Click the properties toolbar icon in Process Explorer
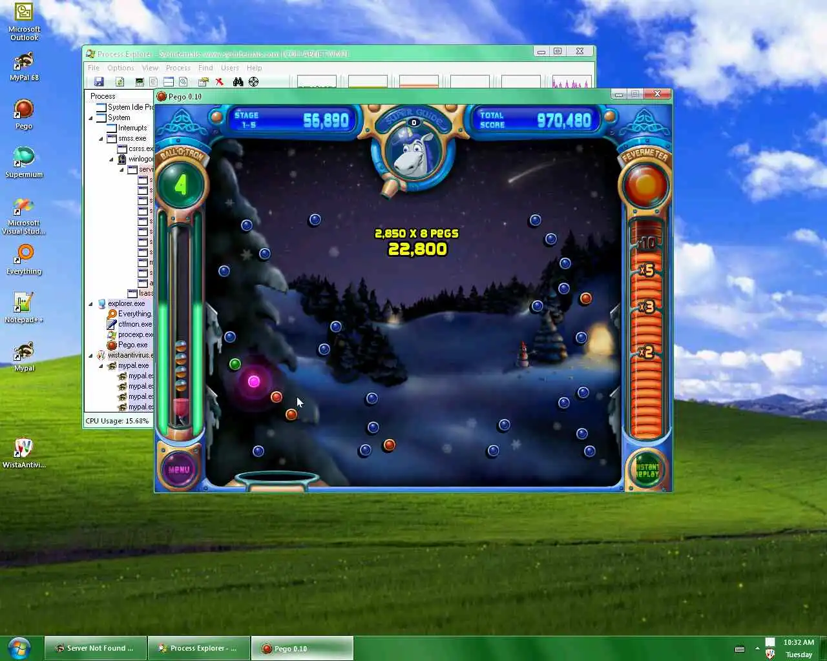Viewport: 827px width, 661px height. pyautogui.click(x=203, y=82)
